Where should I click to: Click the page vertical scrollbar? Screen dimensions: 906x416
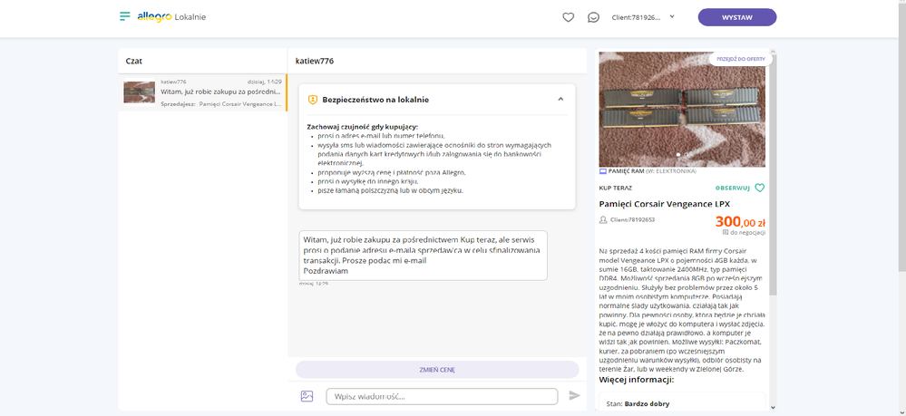(x=902, y=136)
